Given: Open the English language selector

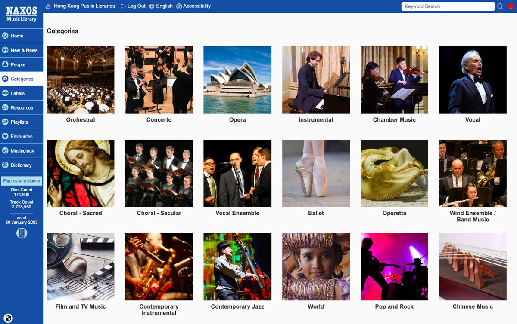Looking at the screenshot, I should (161, 6).
